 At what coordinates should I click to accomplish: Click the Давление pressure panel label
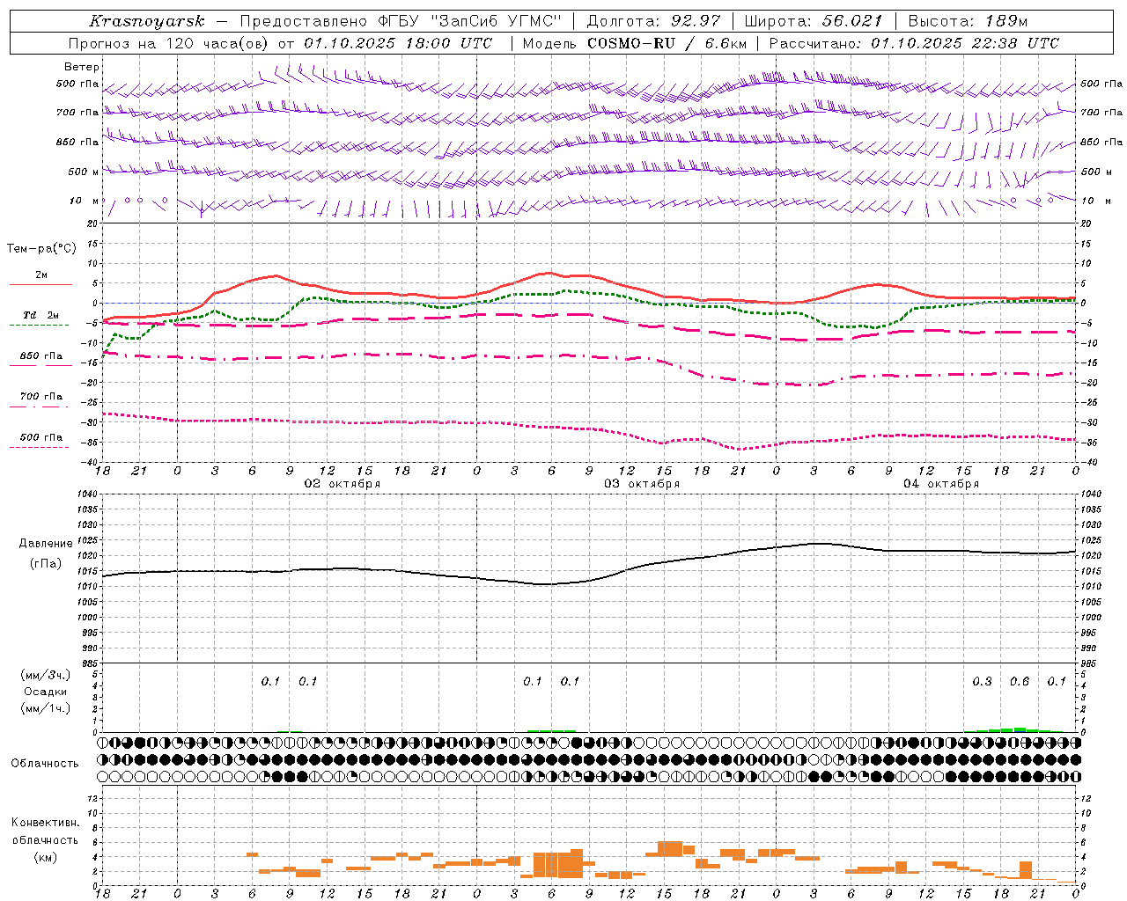tap(45, 544)
